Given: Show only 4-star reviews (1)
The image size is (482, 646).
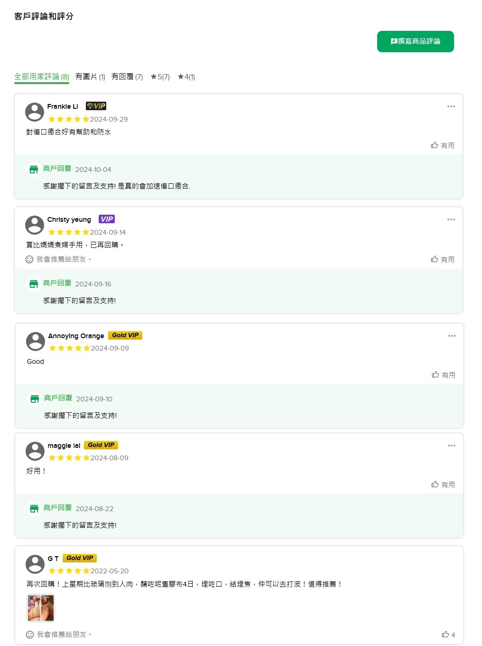Looking at the screenshot, I should (x=186, y=76).
